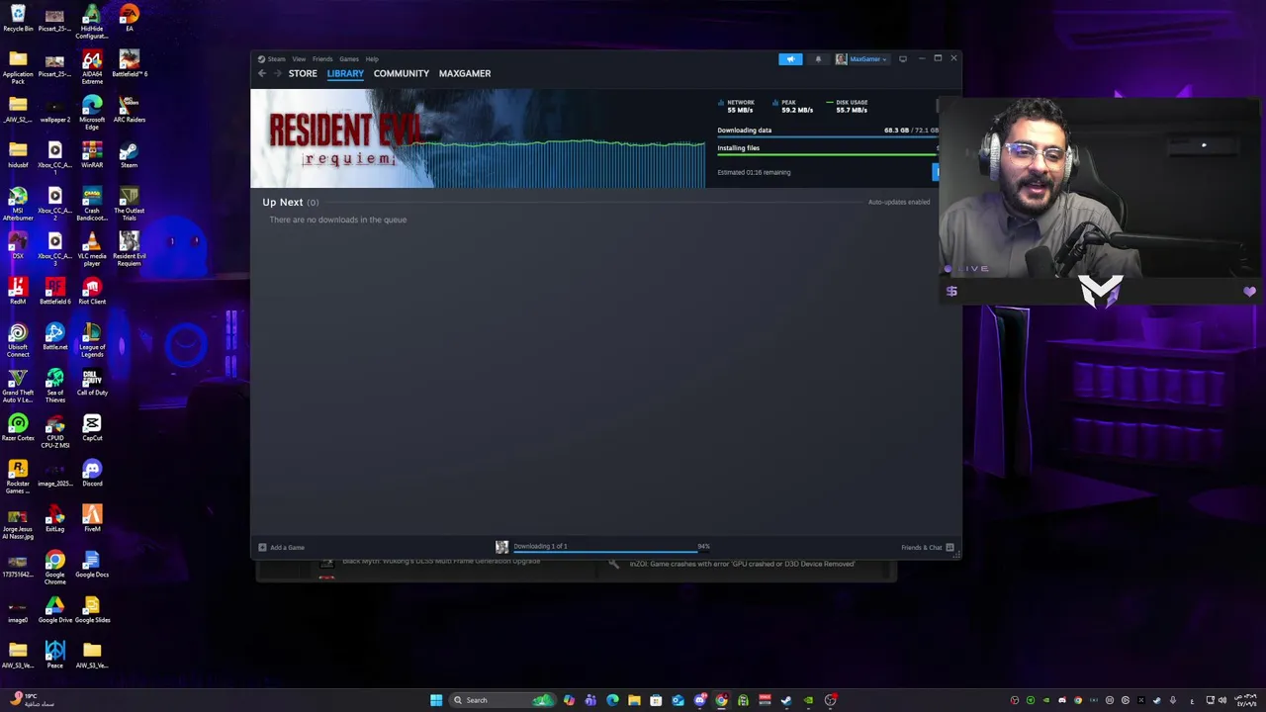This screenshot has width=1266, height=712.
Task: Open ExitLag desktop shortcut
Action: [55, 519]
